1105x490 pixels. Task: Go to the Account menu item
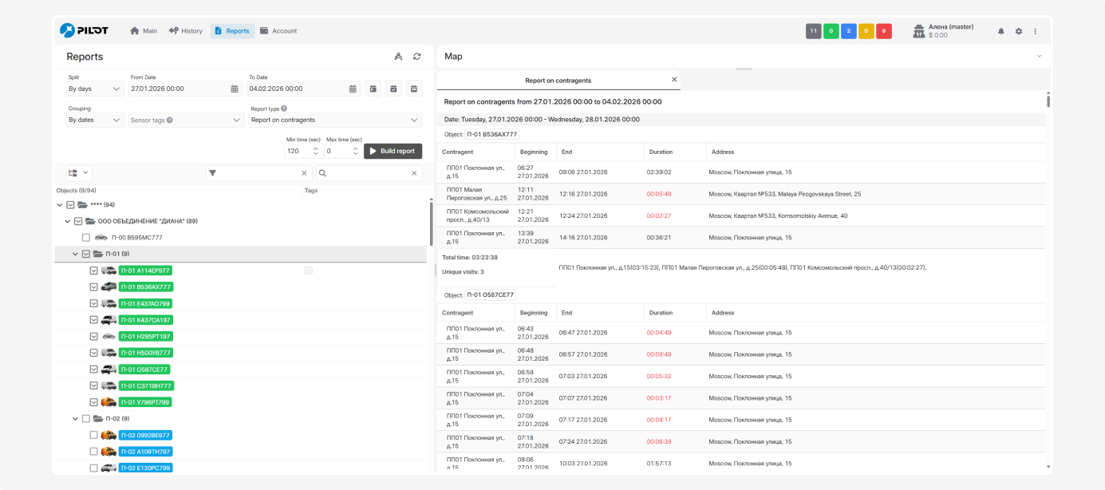[278, 31]
